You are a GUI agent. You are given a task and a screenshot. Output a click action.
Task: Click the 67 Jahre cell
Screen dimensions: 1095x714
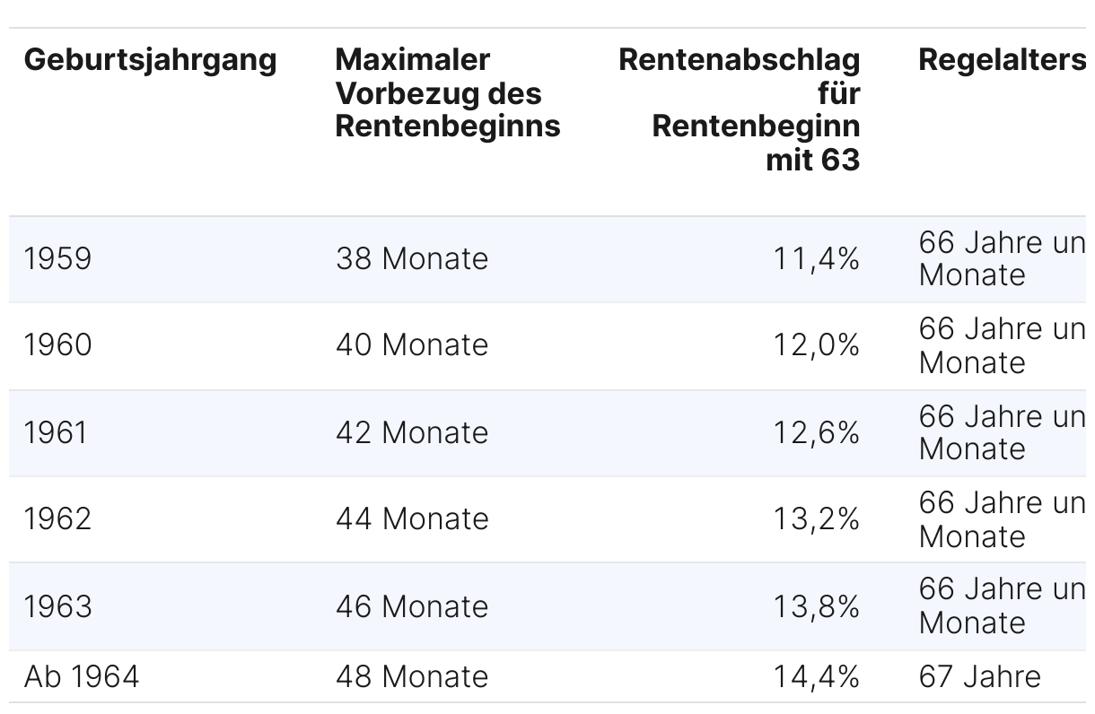point(979,676)
